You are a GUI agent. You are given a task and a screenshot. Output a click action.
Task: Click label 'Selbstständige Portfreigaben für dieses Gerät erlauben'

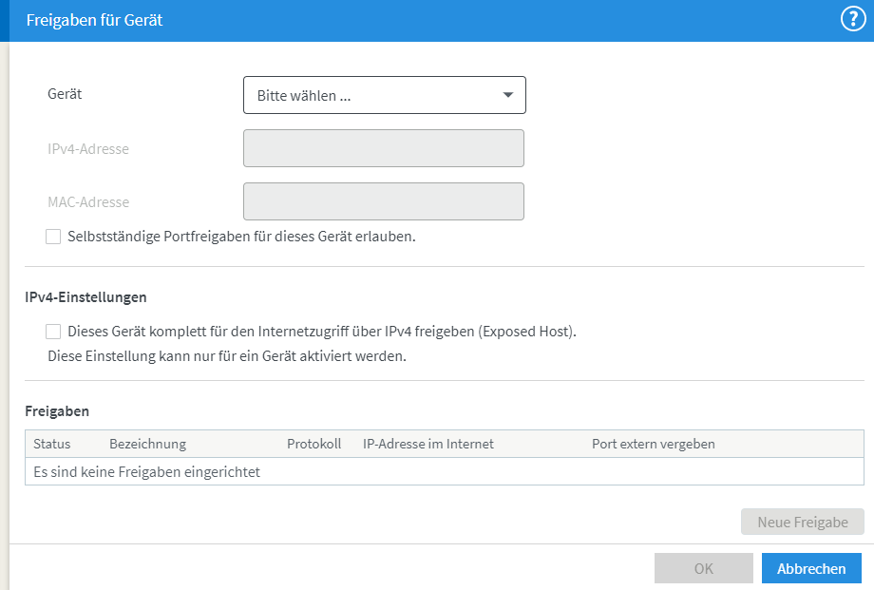point(241,237)
